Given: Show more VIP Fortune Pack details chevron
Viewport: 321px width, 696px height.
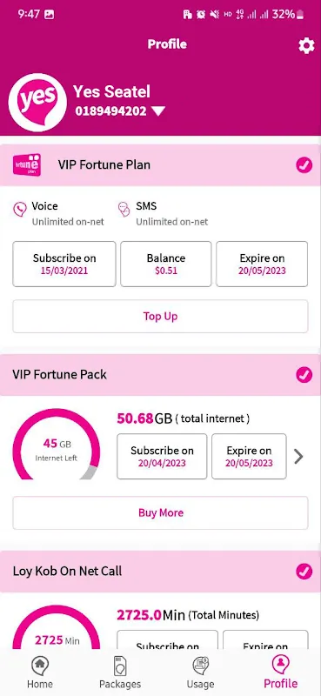Looking at the screenshot, I should click(x=298, y=456).
